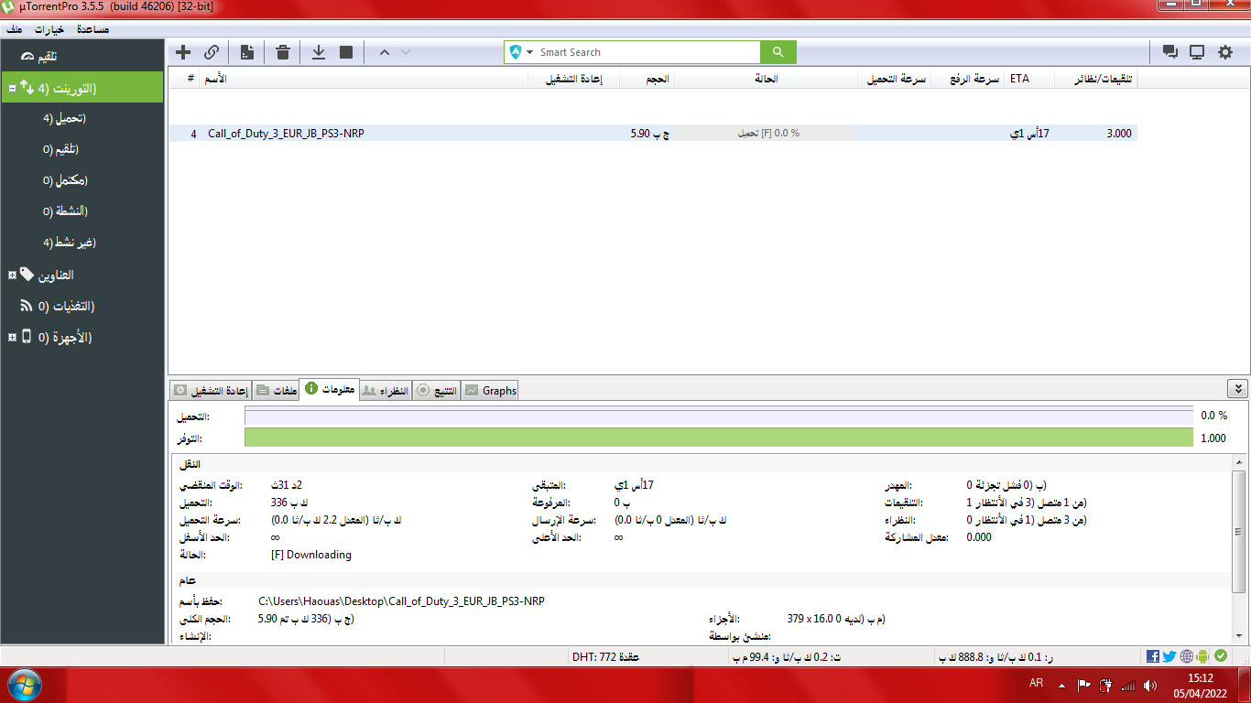1251x703 pixels.
Task: Select the Call_of_Duty_3_EUR_JB_PS3-NRP torrent row
Action: (x=366, y=134)
